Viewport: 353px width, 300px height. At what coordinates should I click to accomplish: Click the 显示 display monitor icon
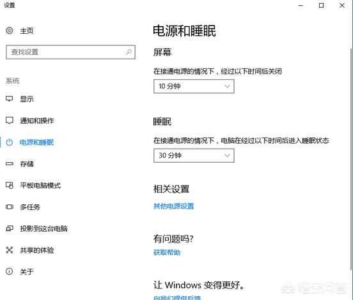(x=10, y=99)
